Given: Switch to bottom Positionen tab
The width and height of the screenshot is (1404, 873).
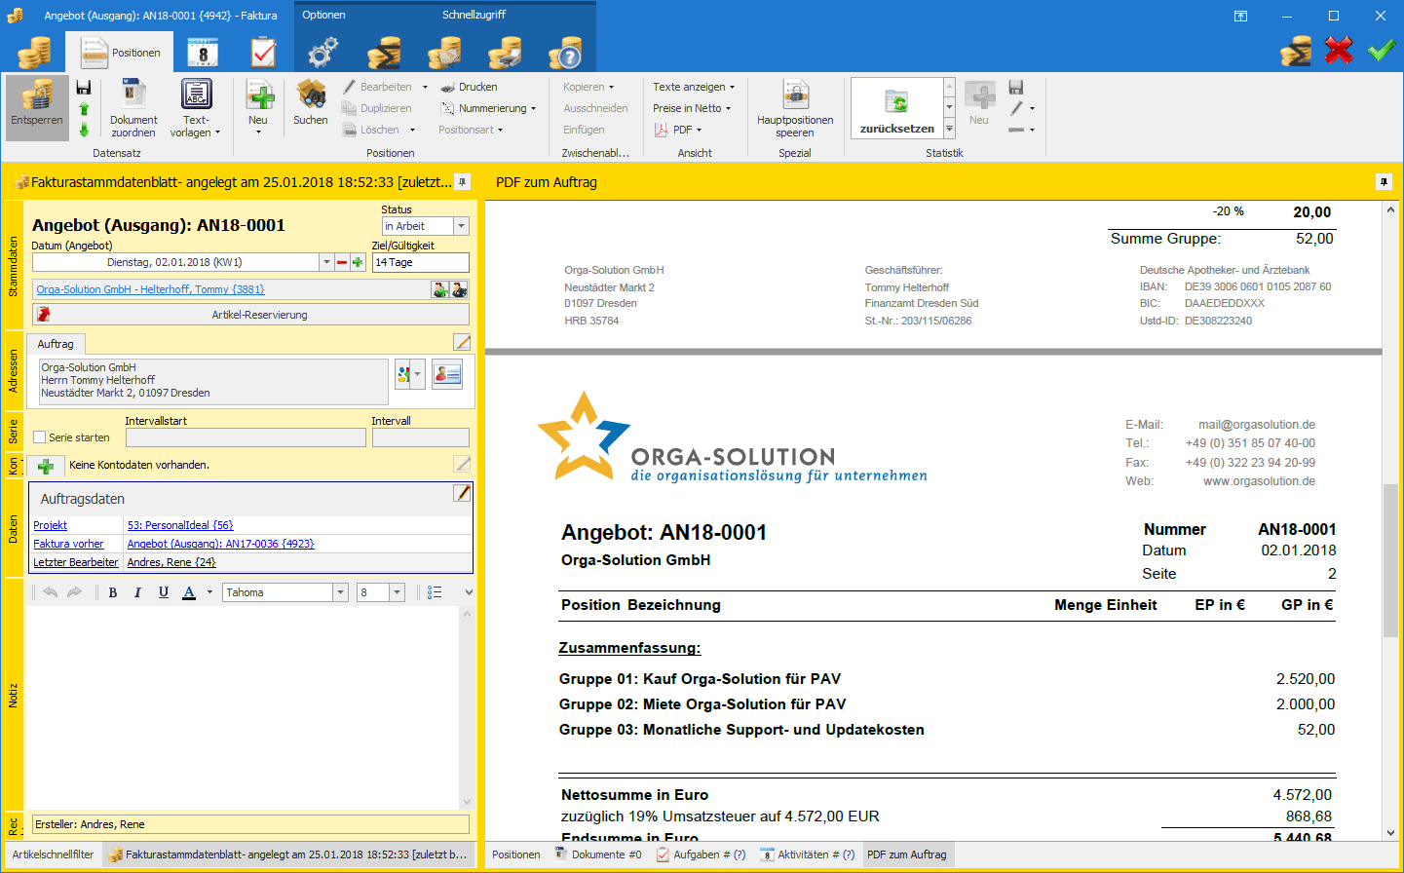Looking at the screenshot, I should point(516,854).
